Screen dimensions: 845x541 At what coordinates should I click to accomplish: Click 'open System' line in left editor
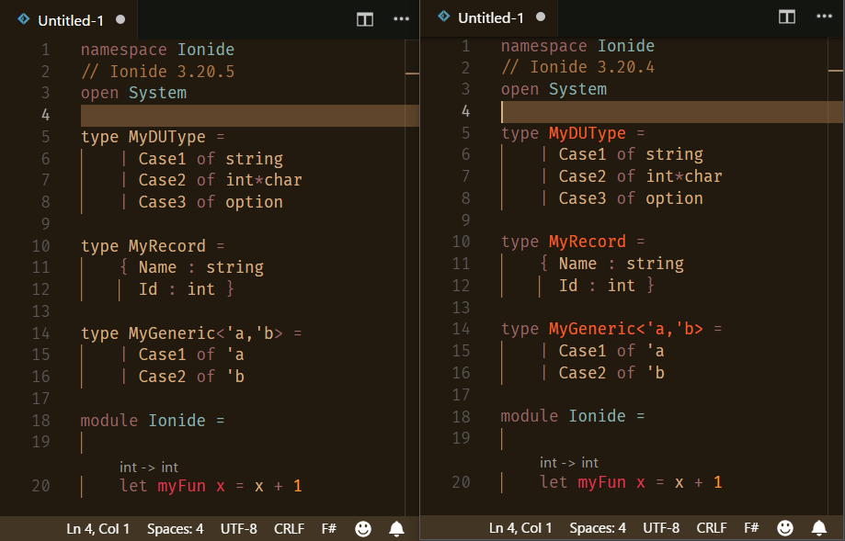click(133, 93)
